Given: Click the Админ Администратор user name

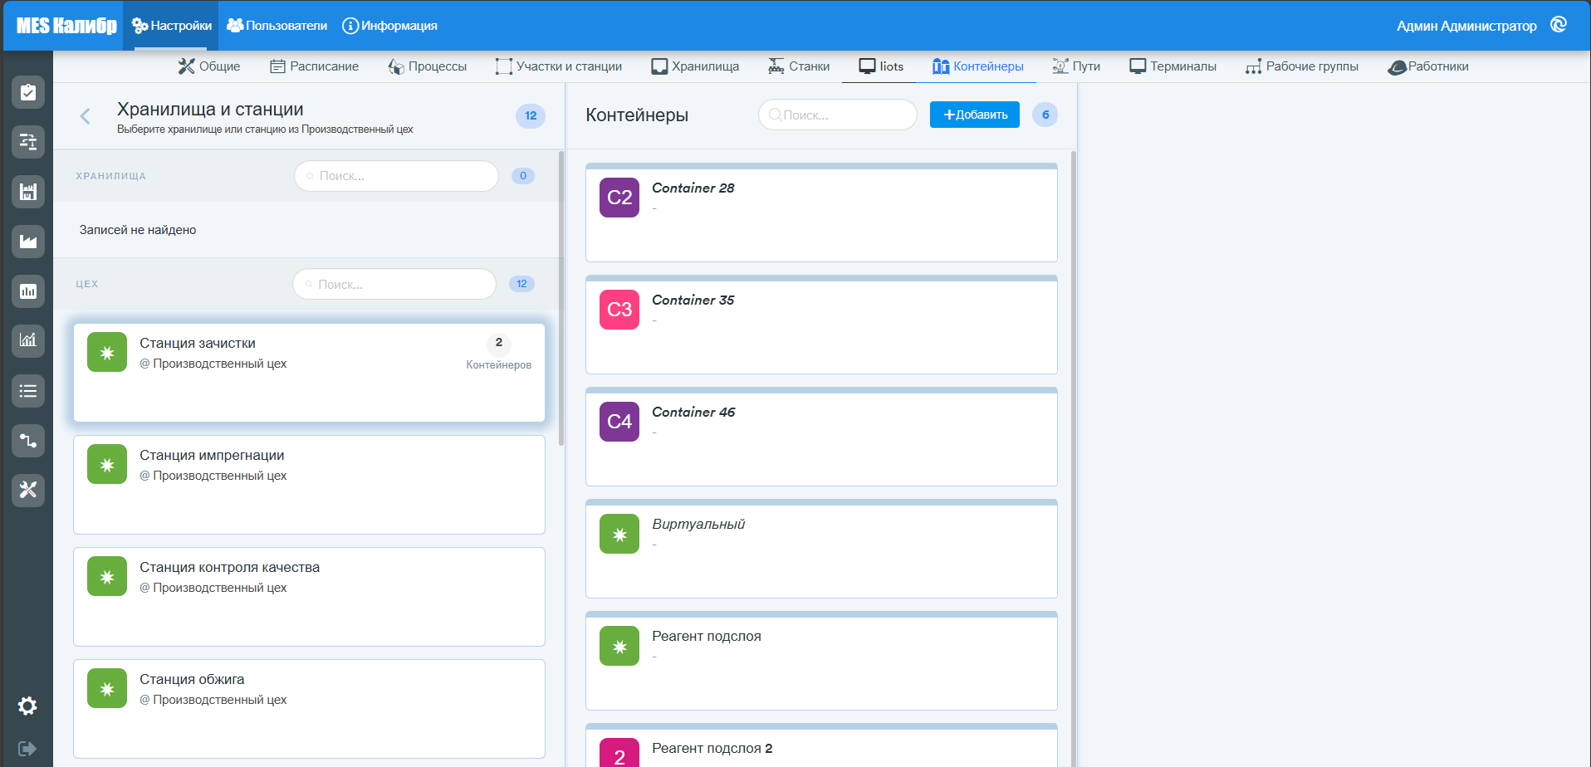Looking at the screenshot, I should point(1466,26).
